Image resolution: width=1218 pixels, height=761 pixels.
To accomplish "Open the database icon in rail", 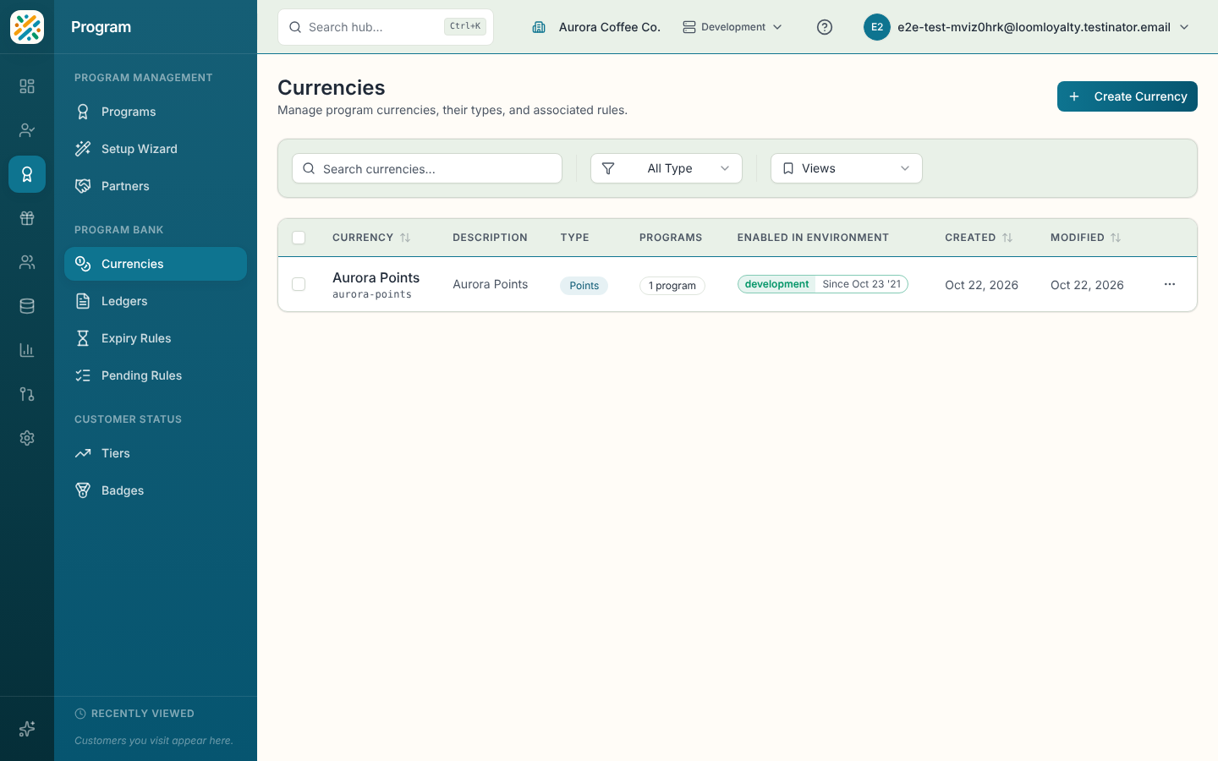I will pyautogui.click(x=27, y=306).
